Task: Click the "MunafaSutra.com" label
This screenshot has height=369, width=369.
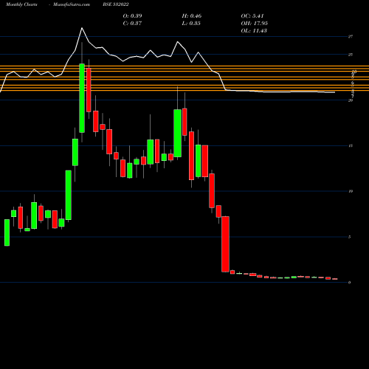Action: (72, 4)
